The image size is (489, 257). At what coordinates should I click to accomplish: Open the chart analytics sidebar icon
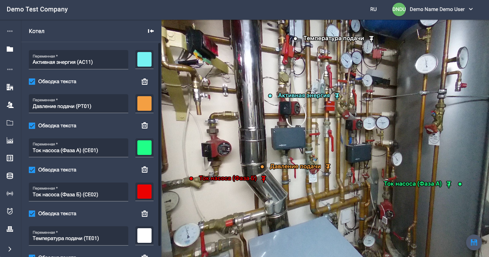point(10,140)
